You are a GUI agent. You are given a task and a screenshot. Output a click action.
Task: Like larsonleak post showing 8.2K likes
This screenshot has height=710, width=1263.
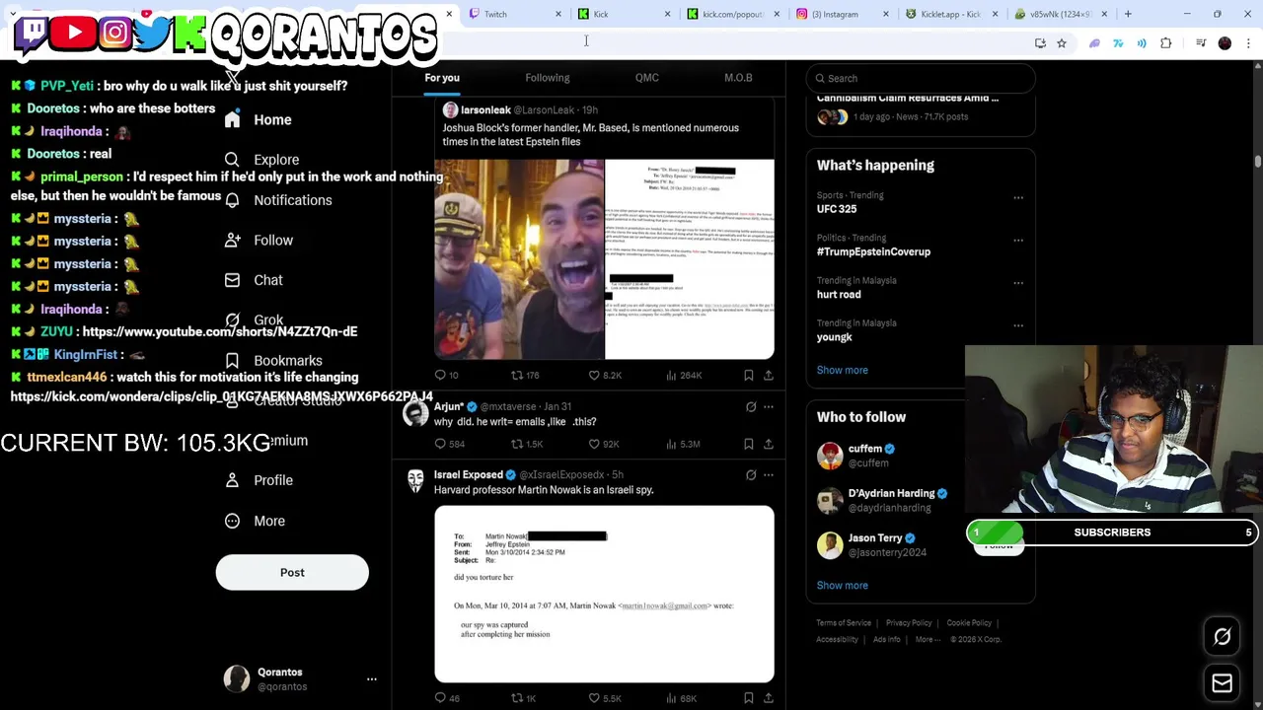point(604,375)
